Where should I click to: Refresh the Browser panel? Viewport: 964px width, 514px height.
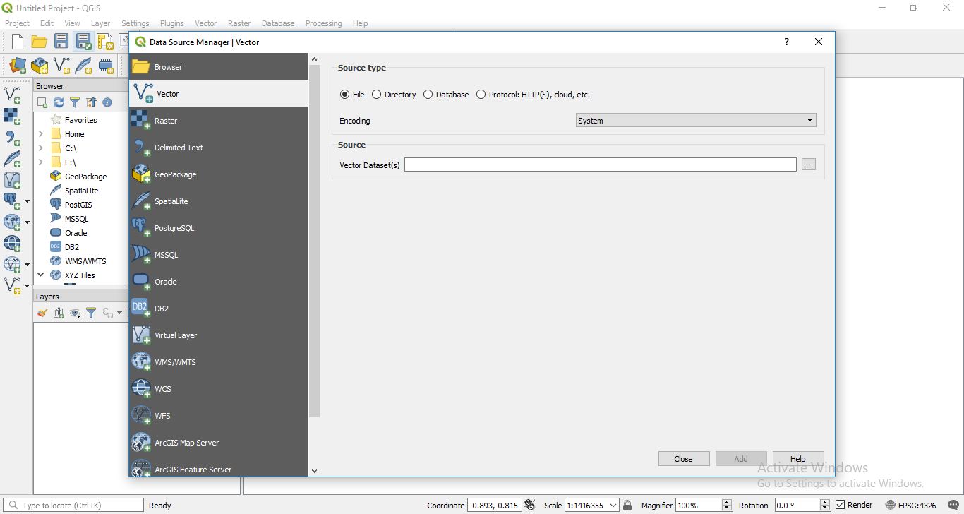click(x=59, y=102)
